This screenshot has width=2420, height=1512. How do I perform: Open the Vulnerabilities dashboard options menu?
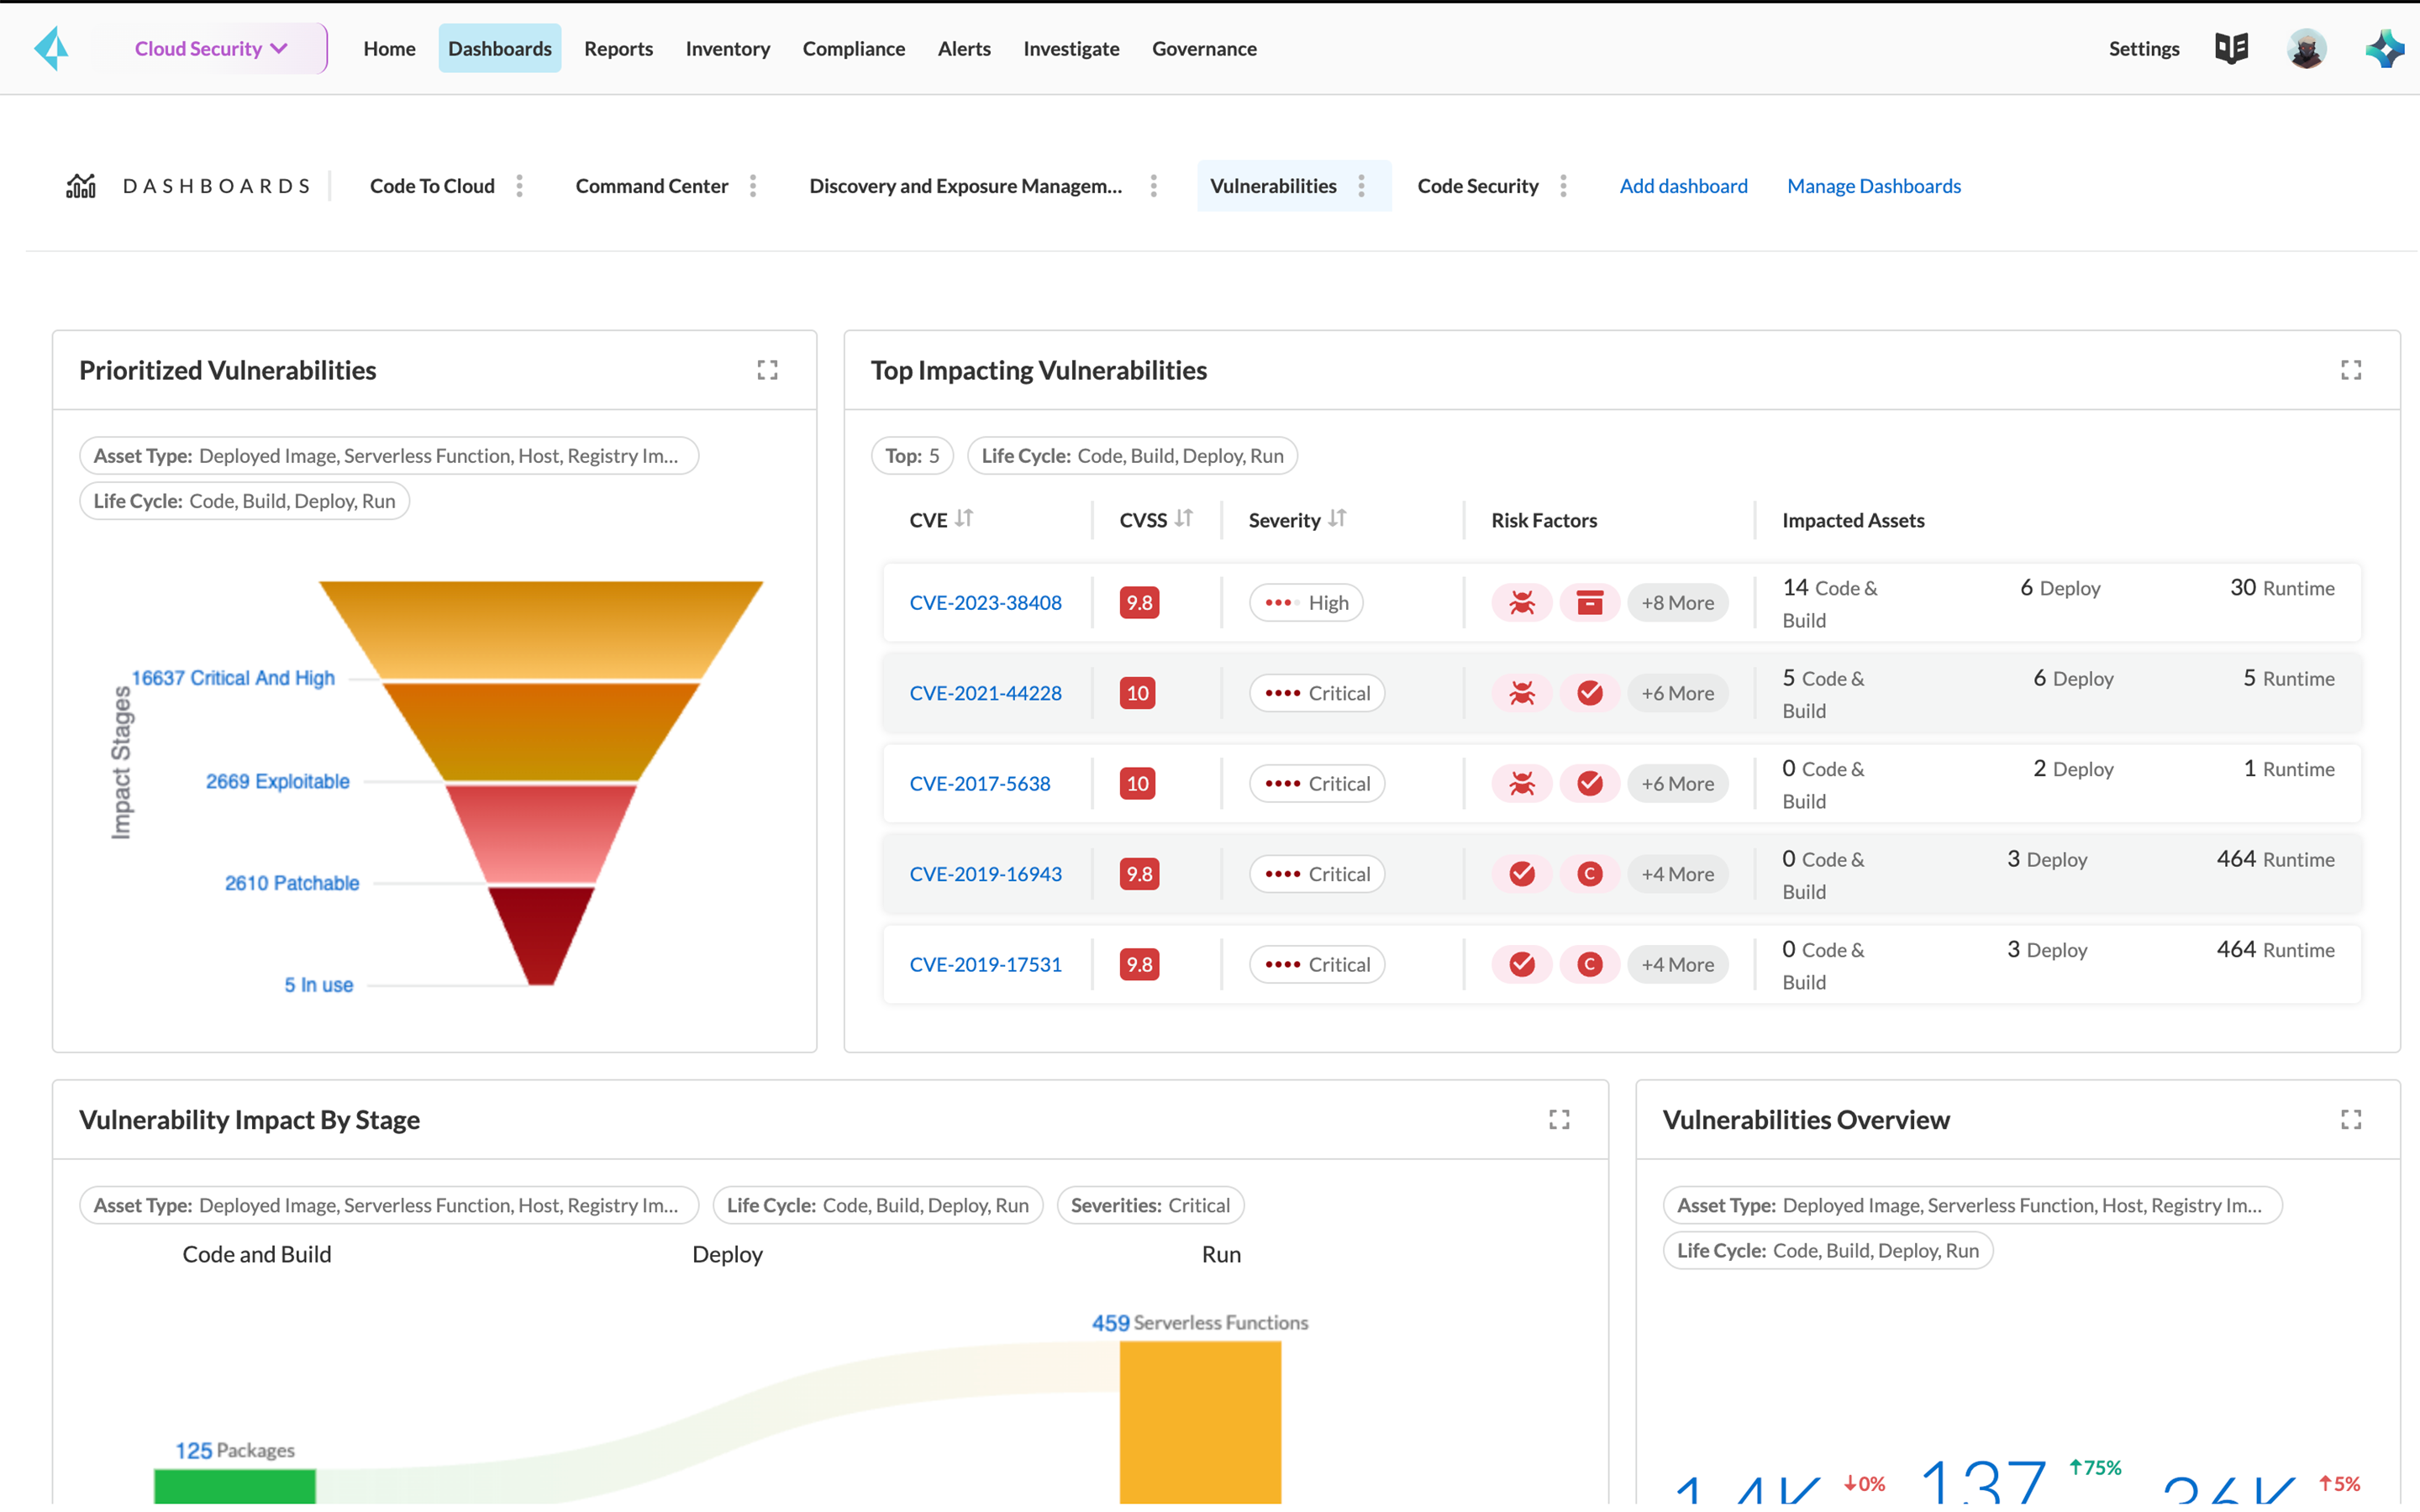pos(1361,186)
